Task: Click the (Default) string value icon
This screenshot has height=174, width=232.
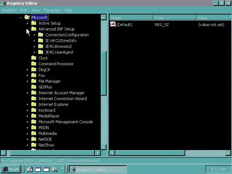Action: click(x=113, y=24)
